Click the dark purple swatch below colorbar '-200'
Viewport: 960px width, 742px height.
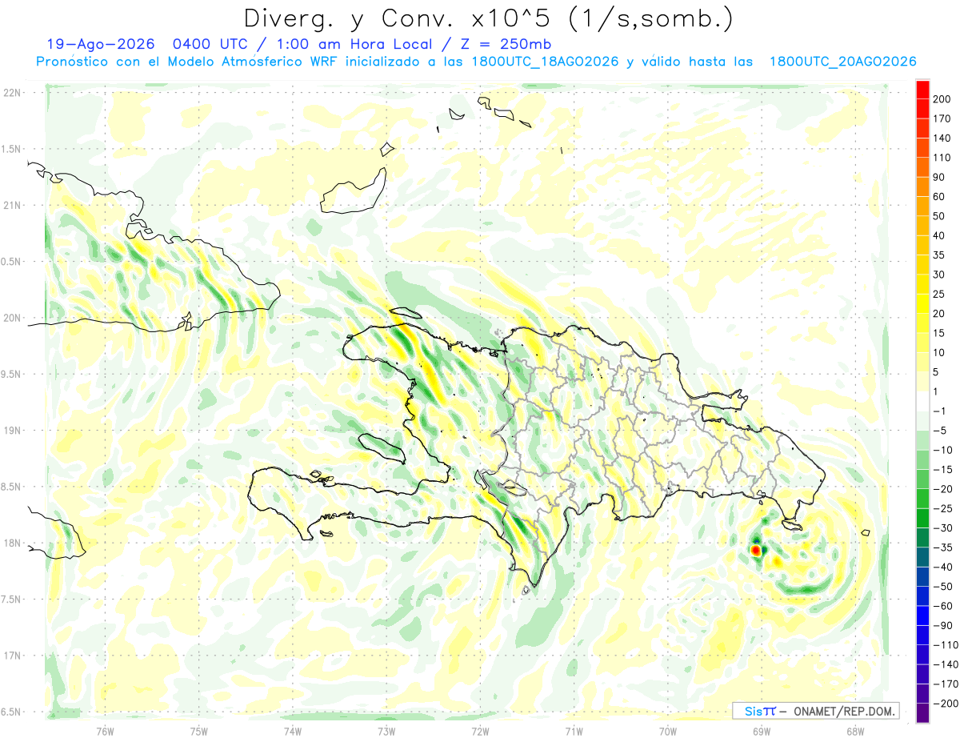(x=923, y=713)
